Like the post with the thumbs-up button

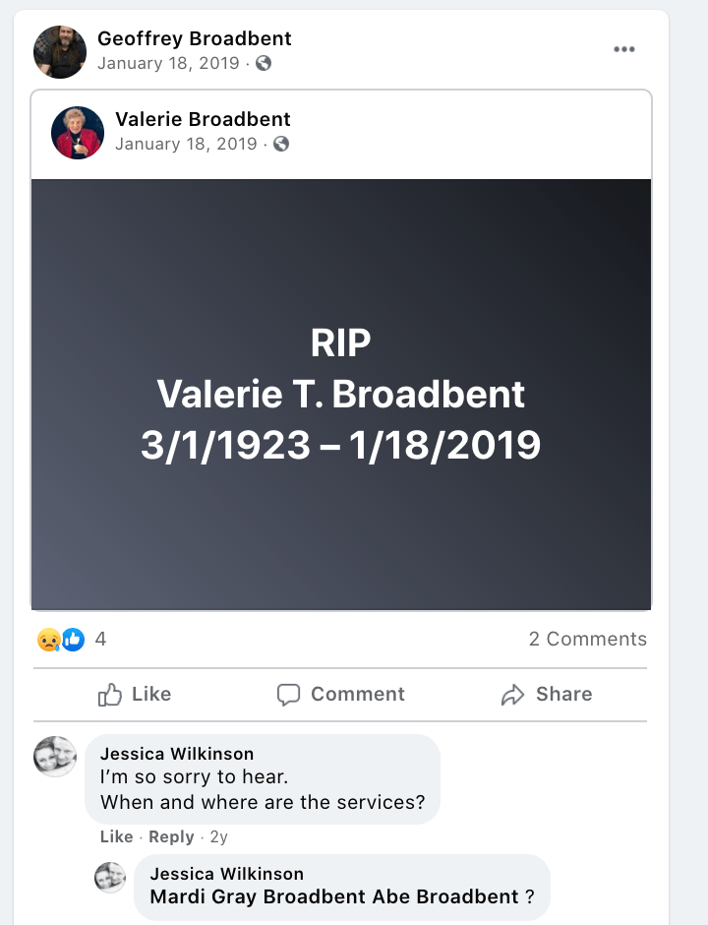point(135,695)
